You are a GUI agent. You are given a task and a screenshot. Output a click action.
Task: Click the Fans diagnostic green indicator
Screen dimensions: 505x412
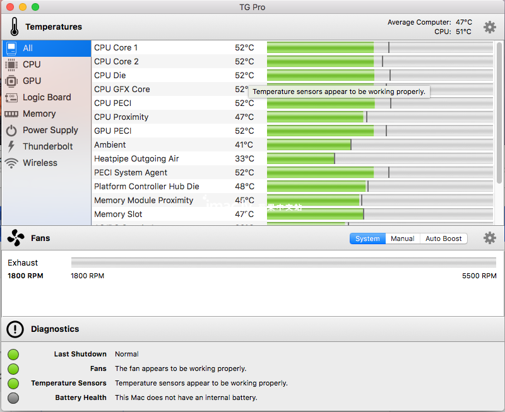click(13, 368)
